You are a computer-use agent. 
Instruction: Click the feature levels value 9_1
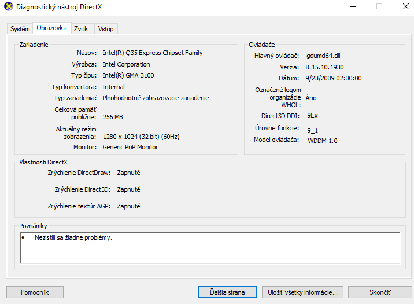tap(313, 130)
